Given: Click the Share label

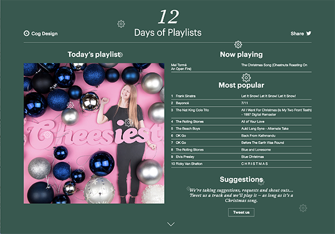Looking at the screenshot, I should click(x=297, y=34).
